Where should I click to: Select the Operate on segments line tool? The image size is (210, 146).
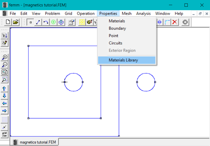pos(38,22)
